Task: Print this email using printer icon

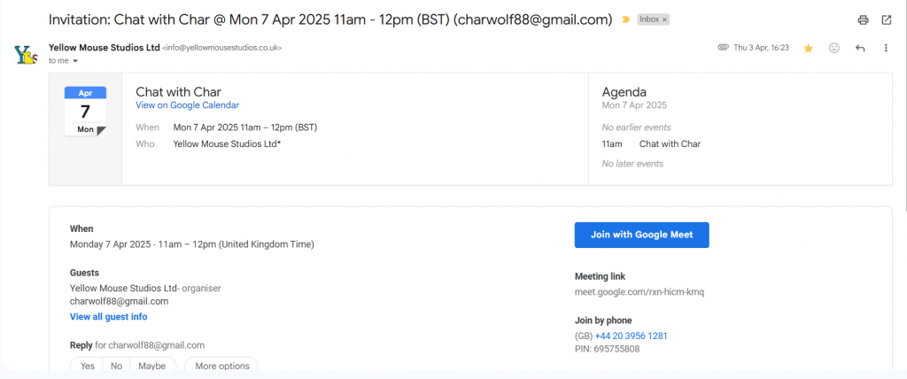Action: click(x=863, y=20)
